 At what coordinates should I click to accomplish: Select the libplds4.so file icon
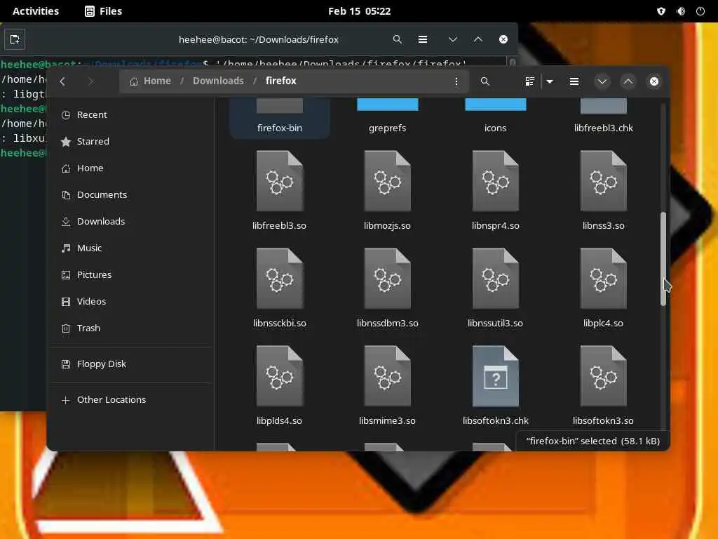click(279, 376)
